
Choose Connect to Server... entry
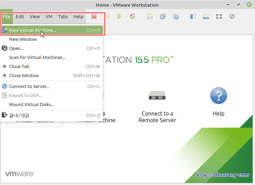pos(51,87)
